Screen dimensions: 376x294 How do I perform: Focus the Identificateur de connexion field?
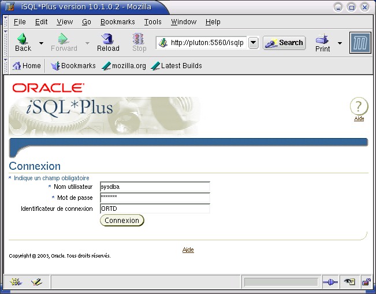[x=155, y=209]
